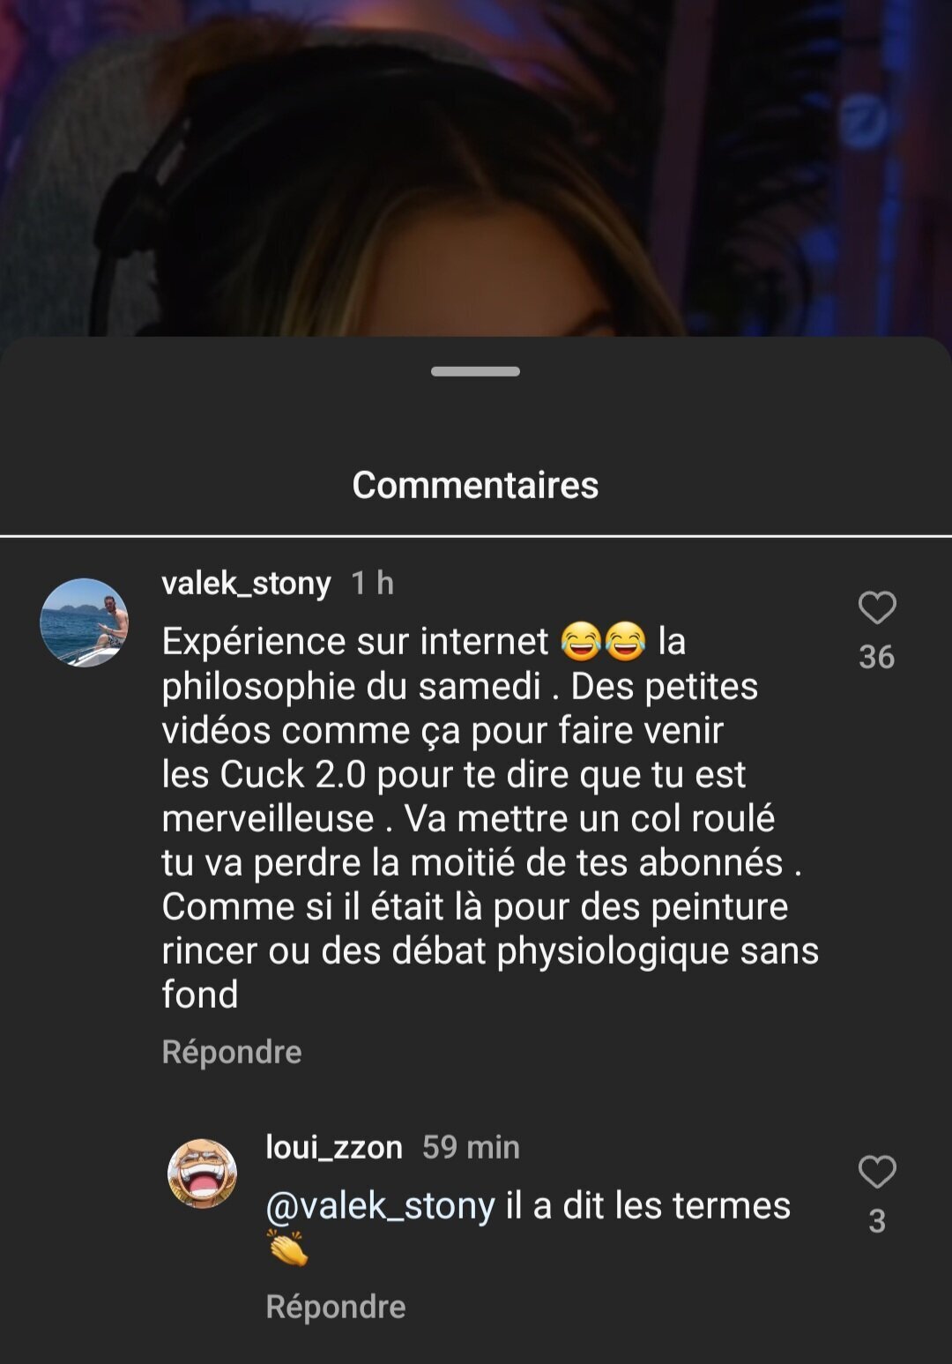Tap the video above to dismiss comments
The image size is (952, 1364).
[x=476, y=168]
